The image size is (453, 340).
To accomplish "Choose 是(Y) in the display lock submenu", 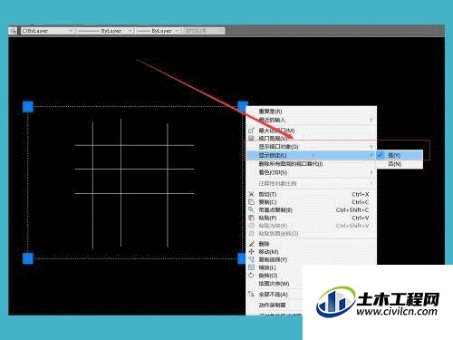I will pos(399,155).
